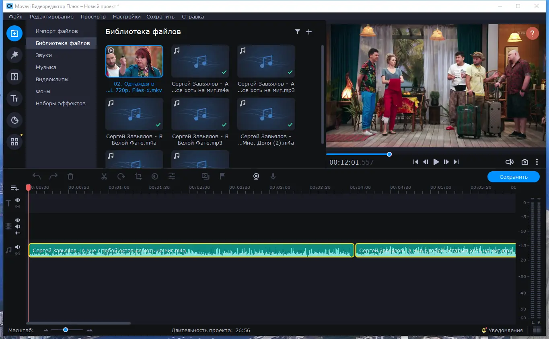
Task: Switch to the Музыка section
Action: point(45,67)
